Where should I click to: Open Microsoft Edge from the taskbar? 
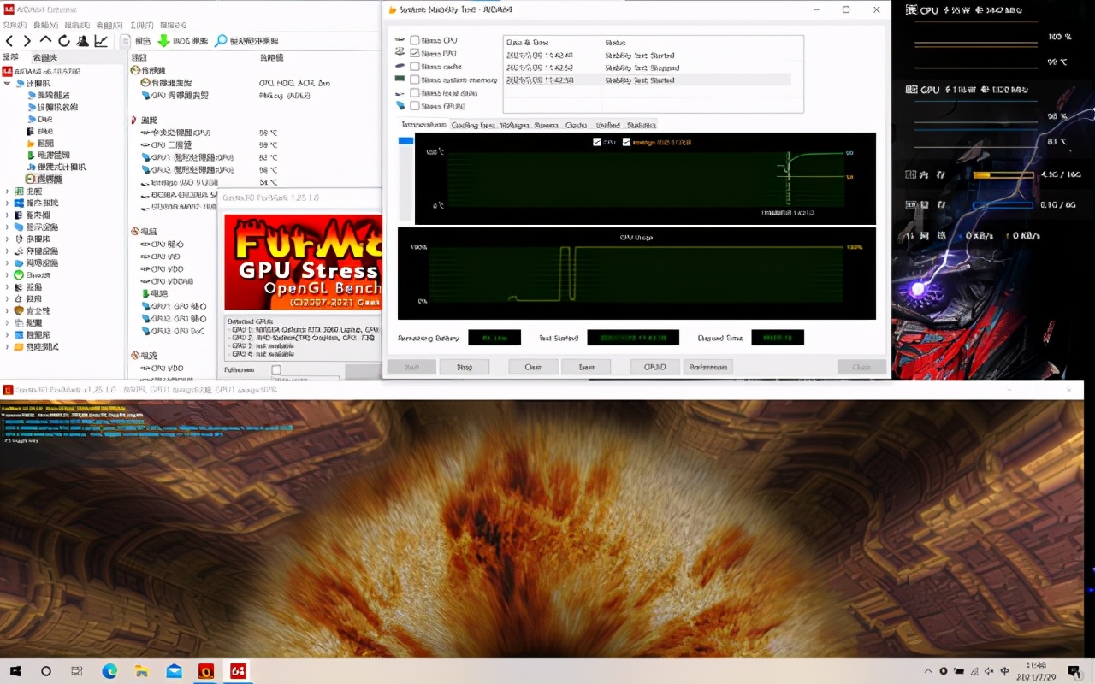point(109,671)
